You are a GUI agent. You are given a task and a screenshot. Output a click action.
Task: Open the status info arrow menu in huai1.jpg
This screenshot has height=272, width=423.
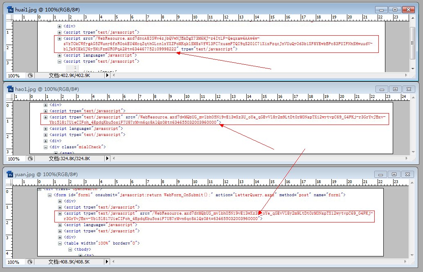coord(108,76)
